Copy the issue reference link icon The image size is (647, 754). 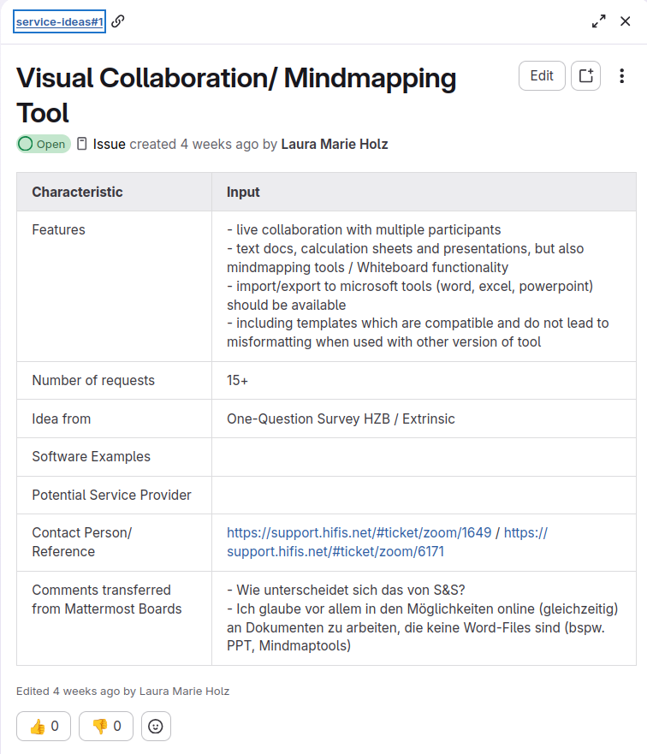click(x=117, y=21)
